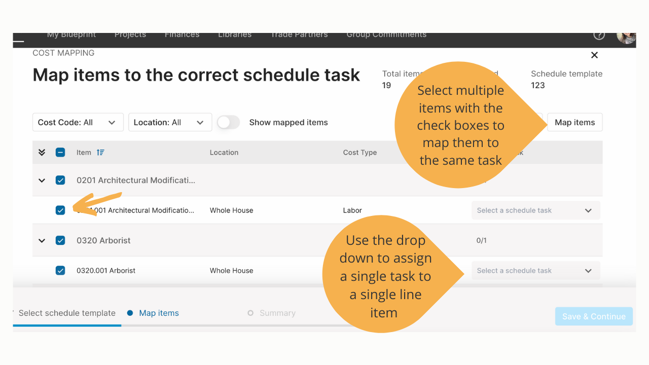Open the help question mark icon
The height and width of the screenshot is (365, 649).
tap(599, 35)
